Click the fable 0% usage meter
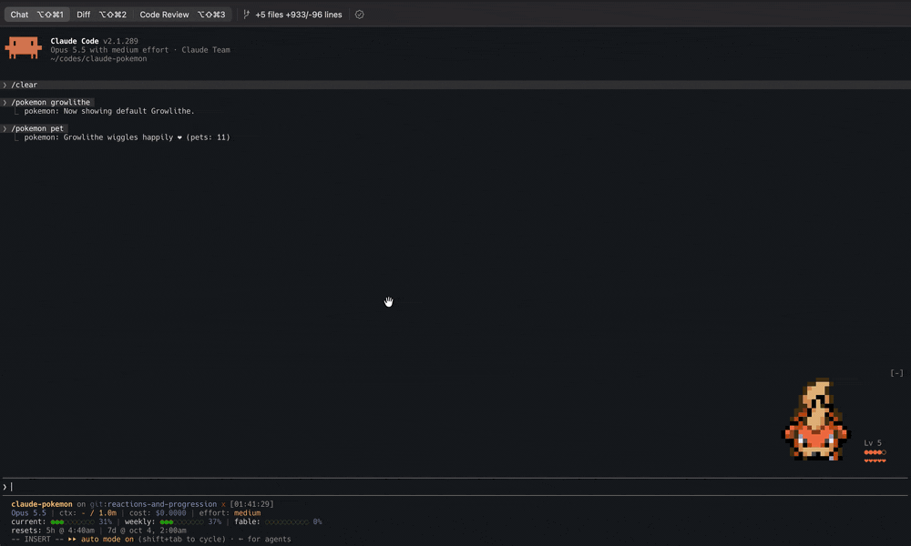Image resolution: width=911 pixels, height=546 pixels. click(x=278, y=521)
